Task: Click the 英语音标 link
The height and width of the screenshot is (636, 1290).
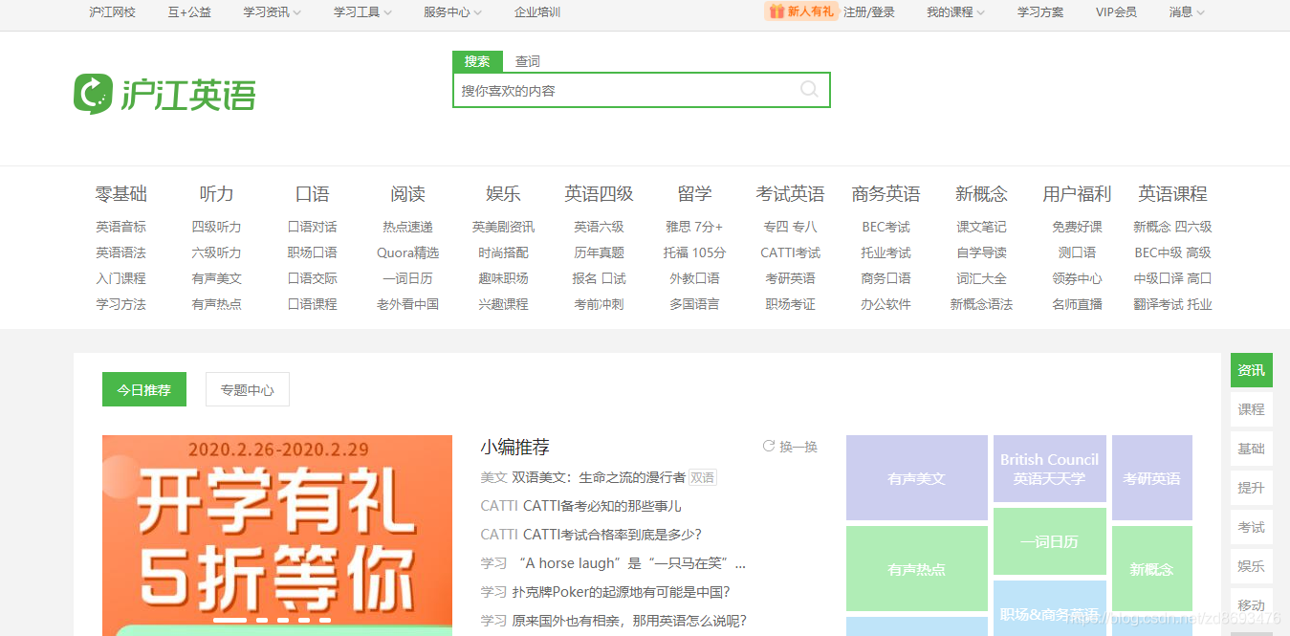Action: 121,228
